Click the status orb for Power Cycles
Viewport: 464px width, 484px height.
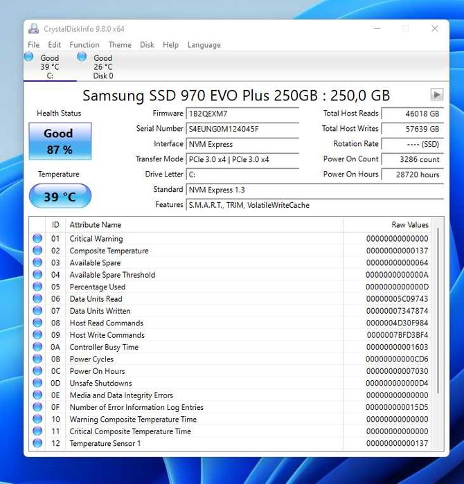[x=37, y=359]
